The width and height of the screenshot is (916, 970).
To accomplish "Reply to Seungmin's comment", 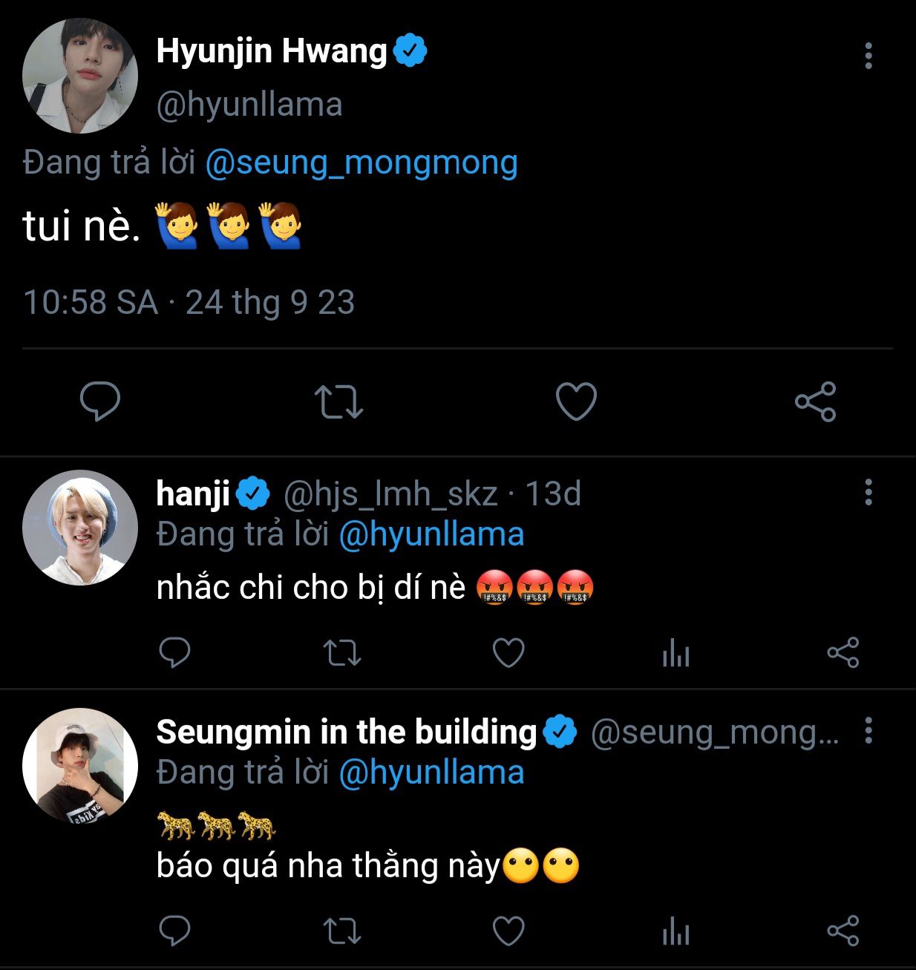I will tap(175, 931).
